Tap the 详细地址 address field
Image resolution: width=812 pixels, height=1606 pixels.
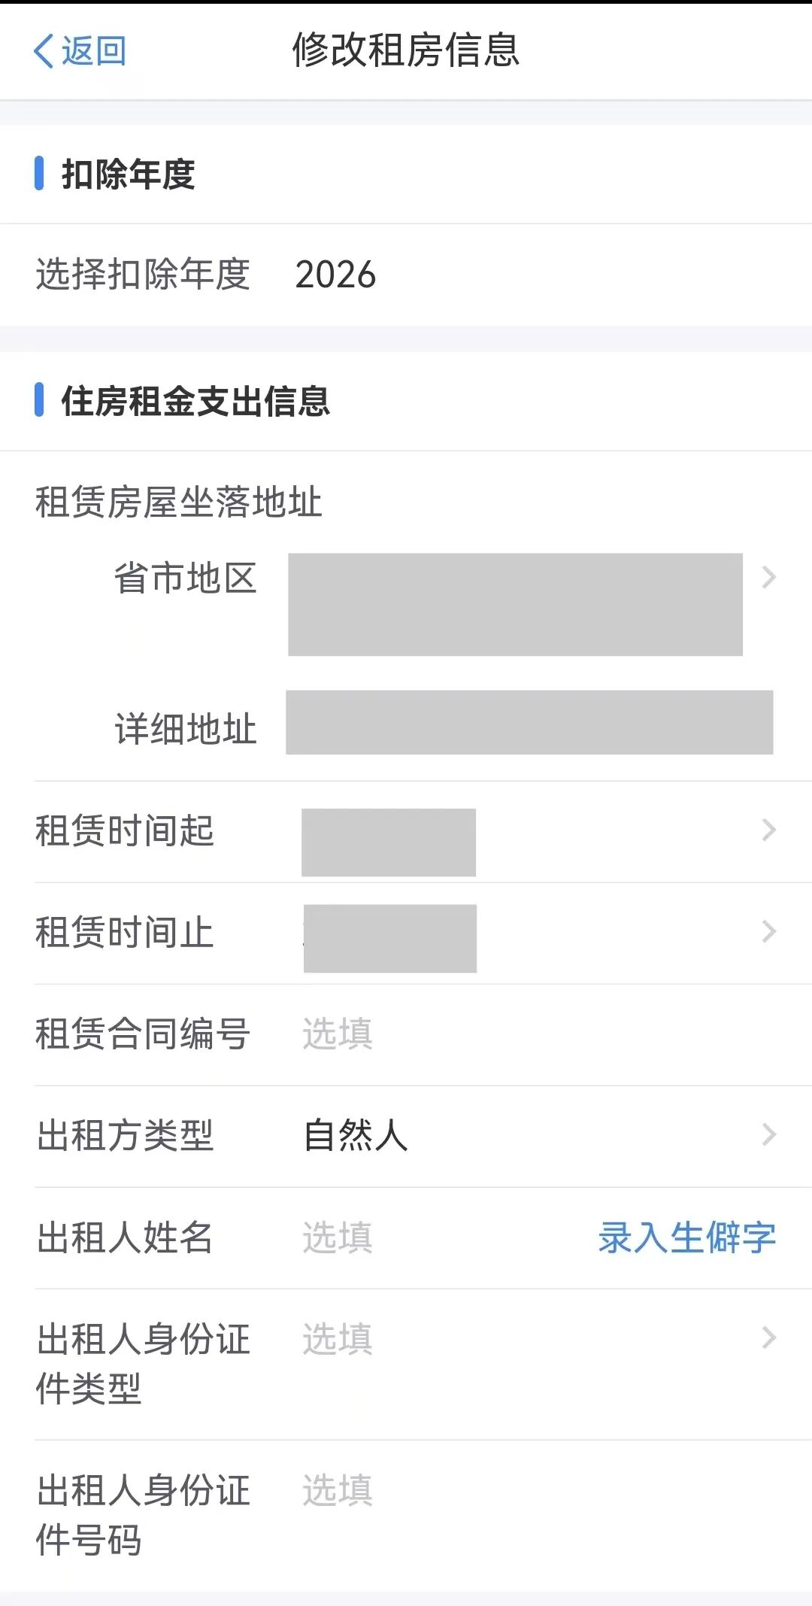529,723
